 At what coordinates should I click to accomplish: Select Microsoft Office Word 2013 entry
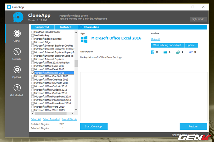pyautogui.click(x=49, y=110)
